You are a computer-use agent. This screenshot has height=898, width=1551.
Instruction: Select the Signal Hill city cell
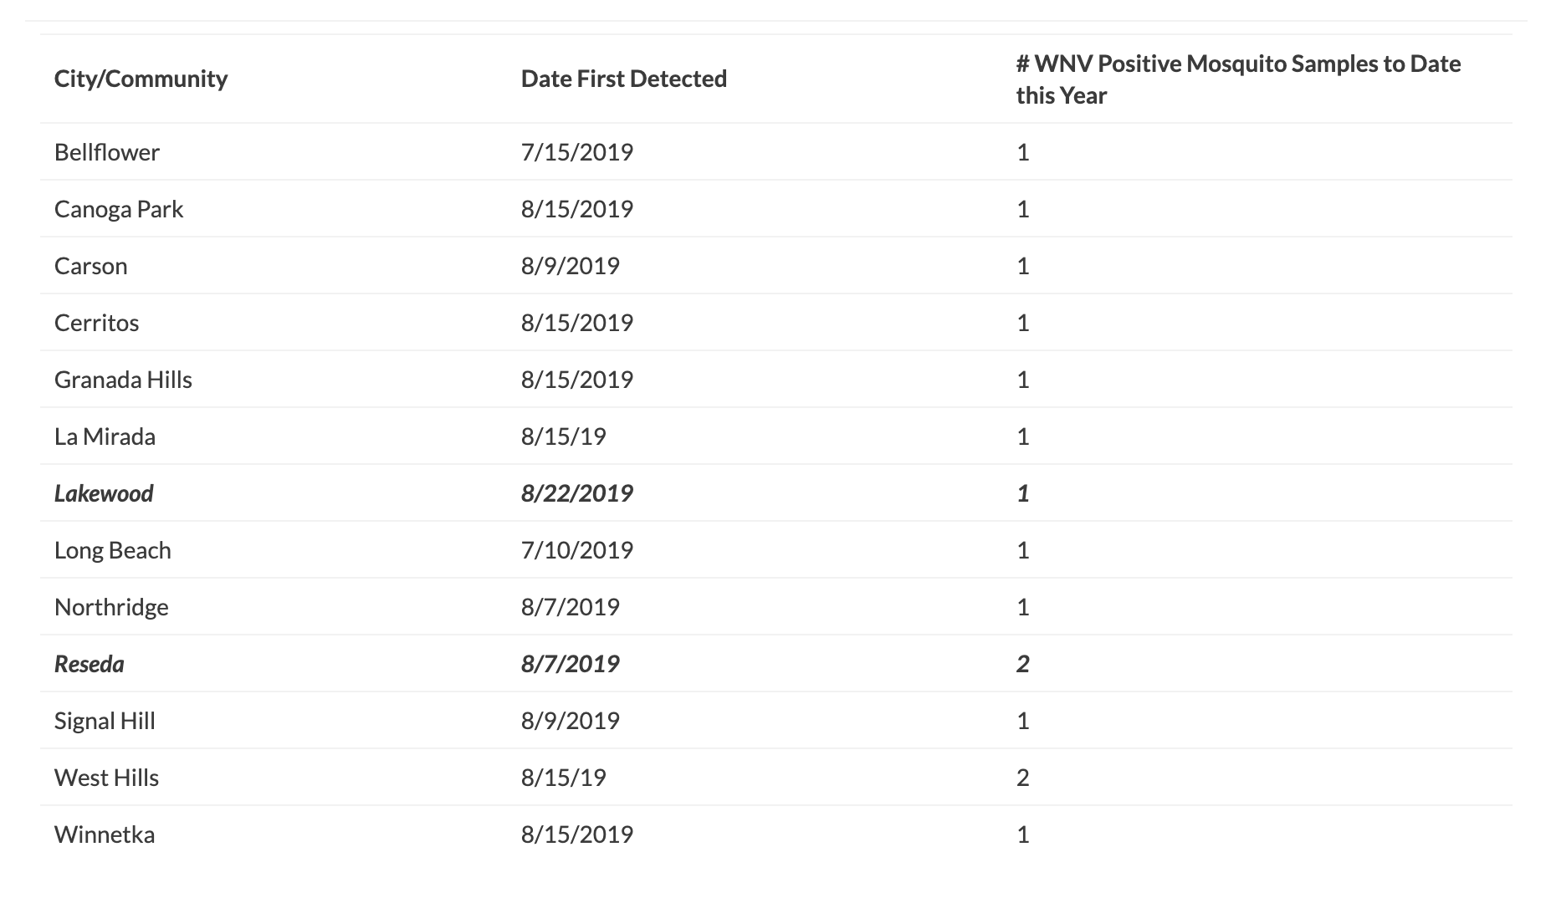pos(105,721)
